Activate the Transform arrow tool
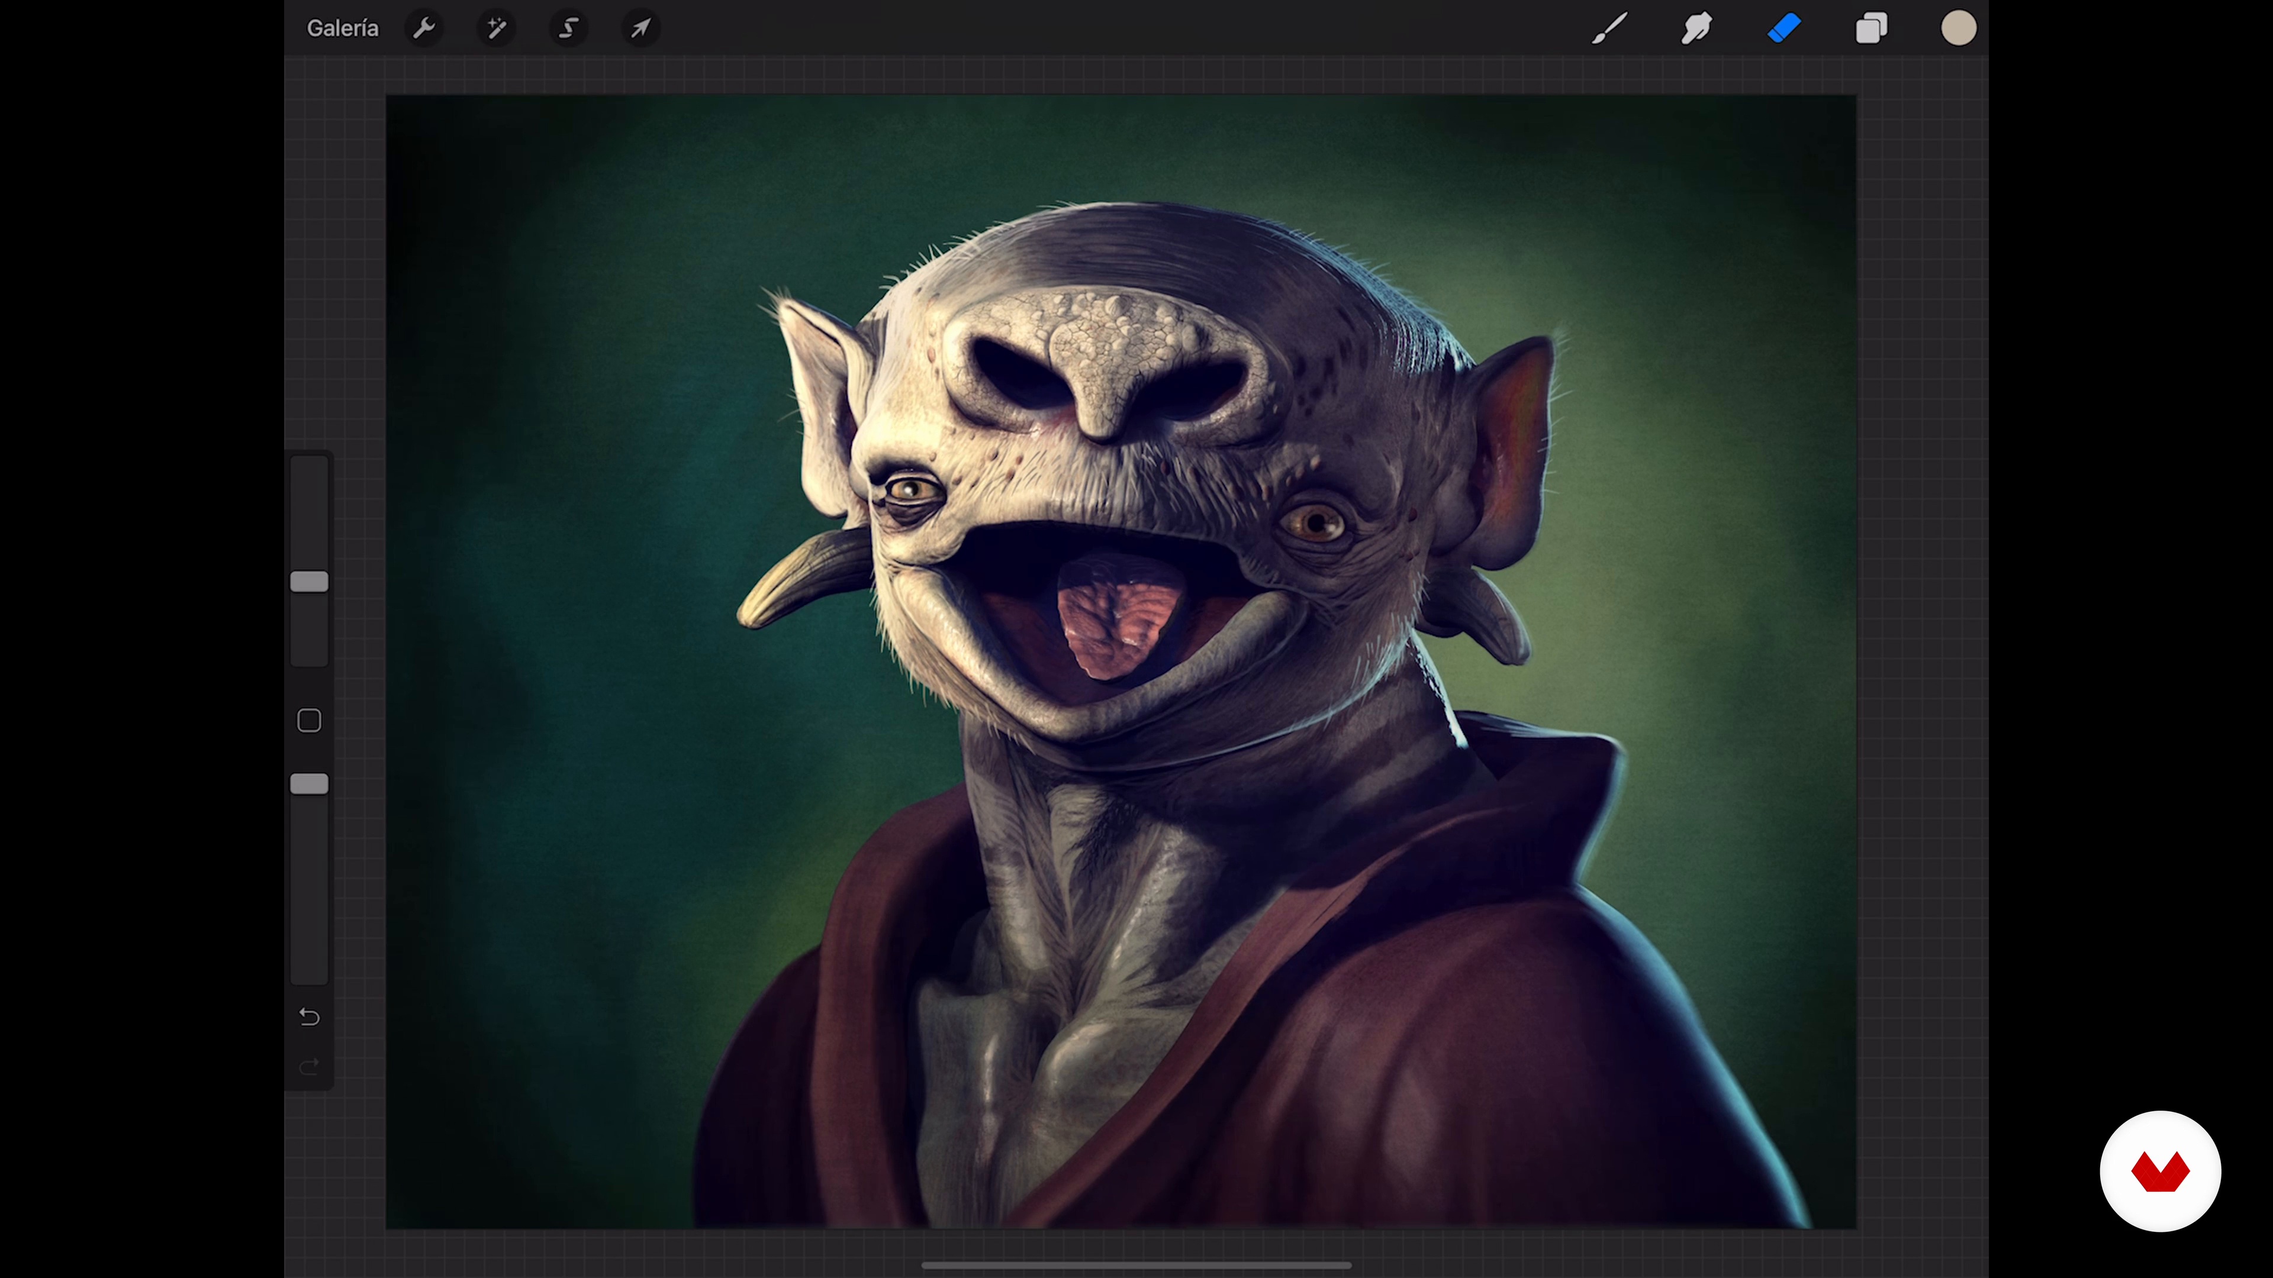The height and width of the screenshot is (1278, 2273). pyautogui.click(x=640, y=28)
